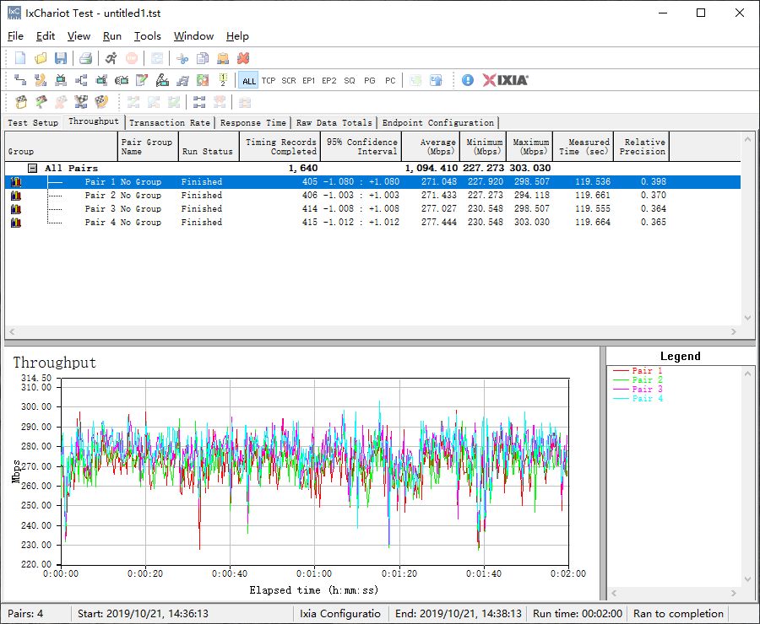The width and height of the screenshot is (760, 624).
Task: Toggle the SQ filter
Action: [350, 81]
